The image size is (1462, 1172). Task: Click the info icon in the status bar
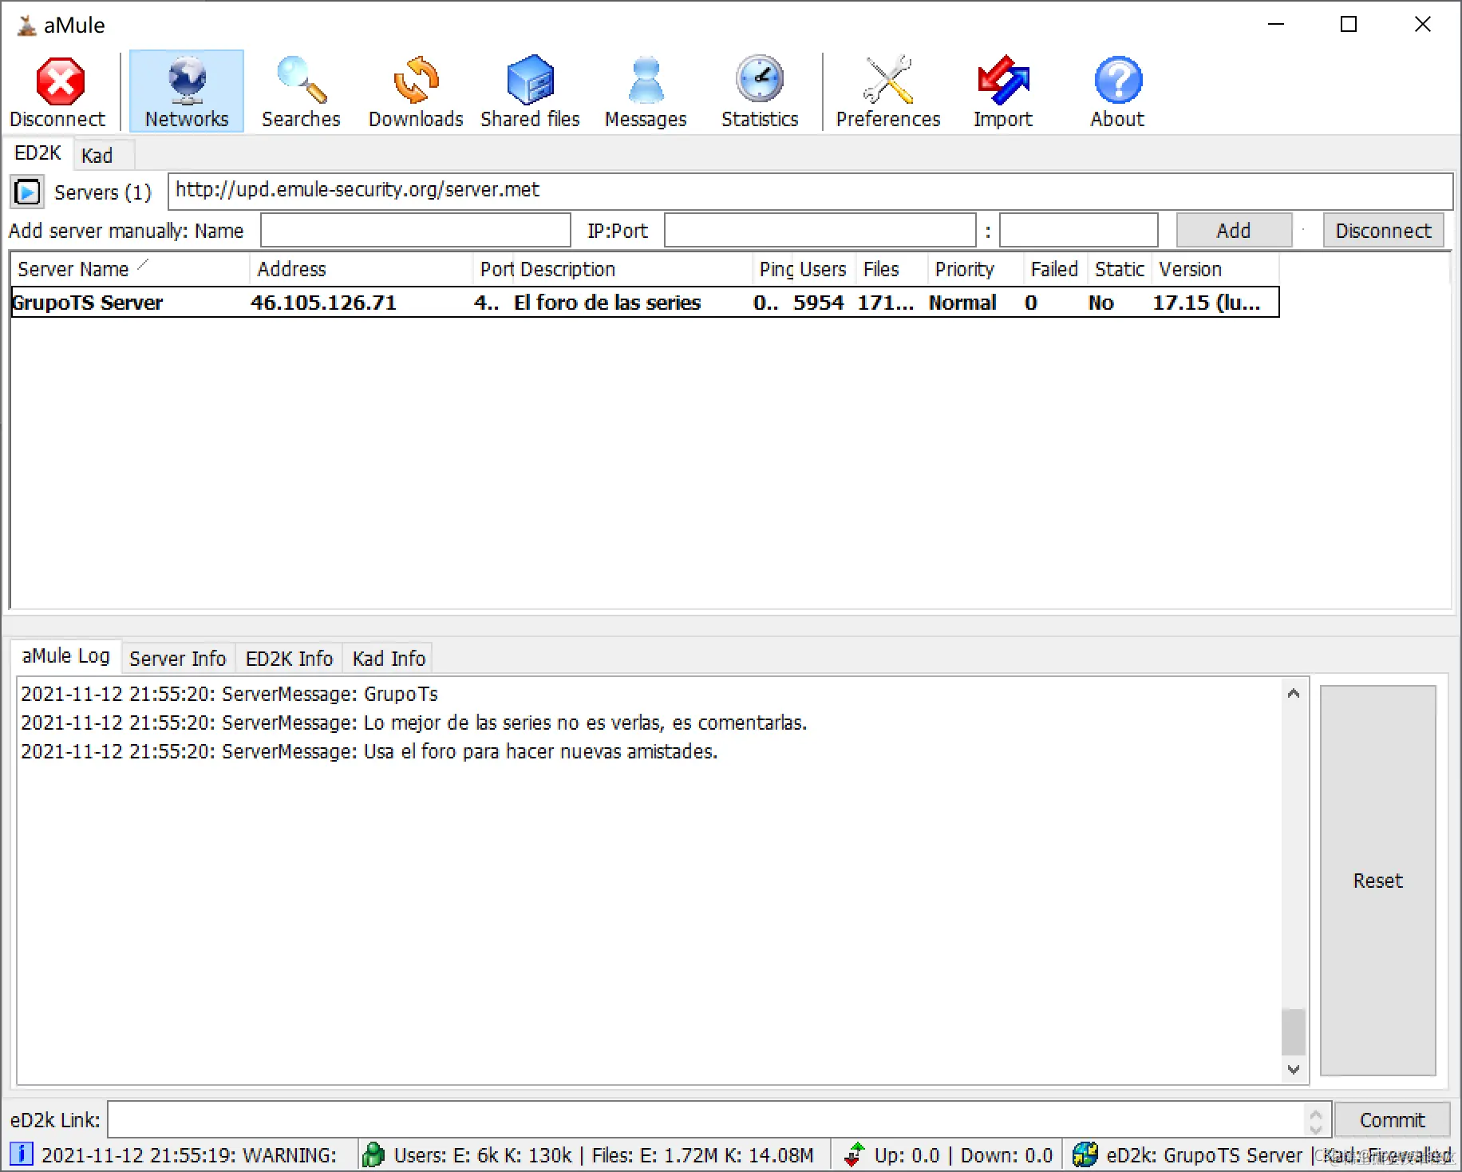tap(22, 1154)
